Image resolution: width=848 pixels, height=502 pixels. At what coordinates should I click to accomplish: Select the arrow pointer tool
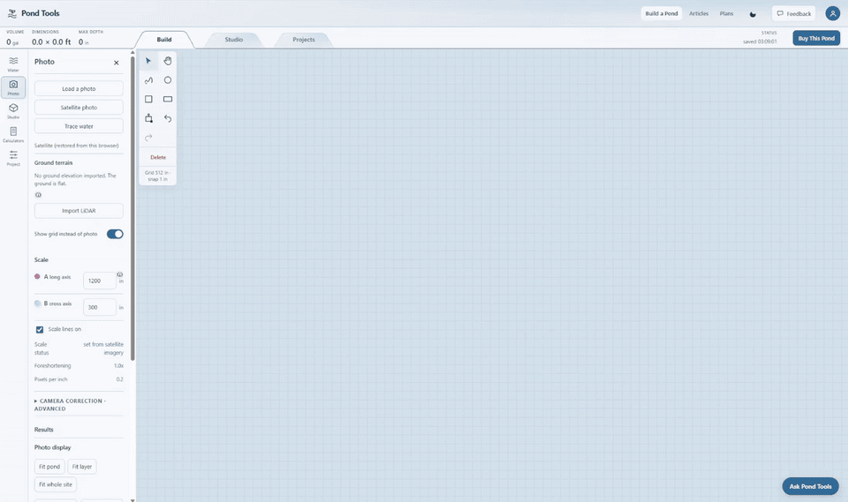pos(148,61)
